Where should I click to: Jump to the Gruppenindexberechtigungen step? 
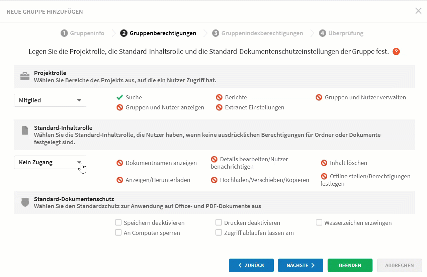click(258, 33)
